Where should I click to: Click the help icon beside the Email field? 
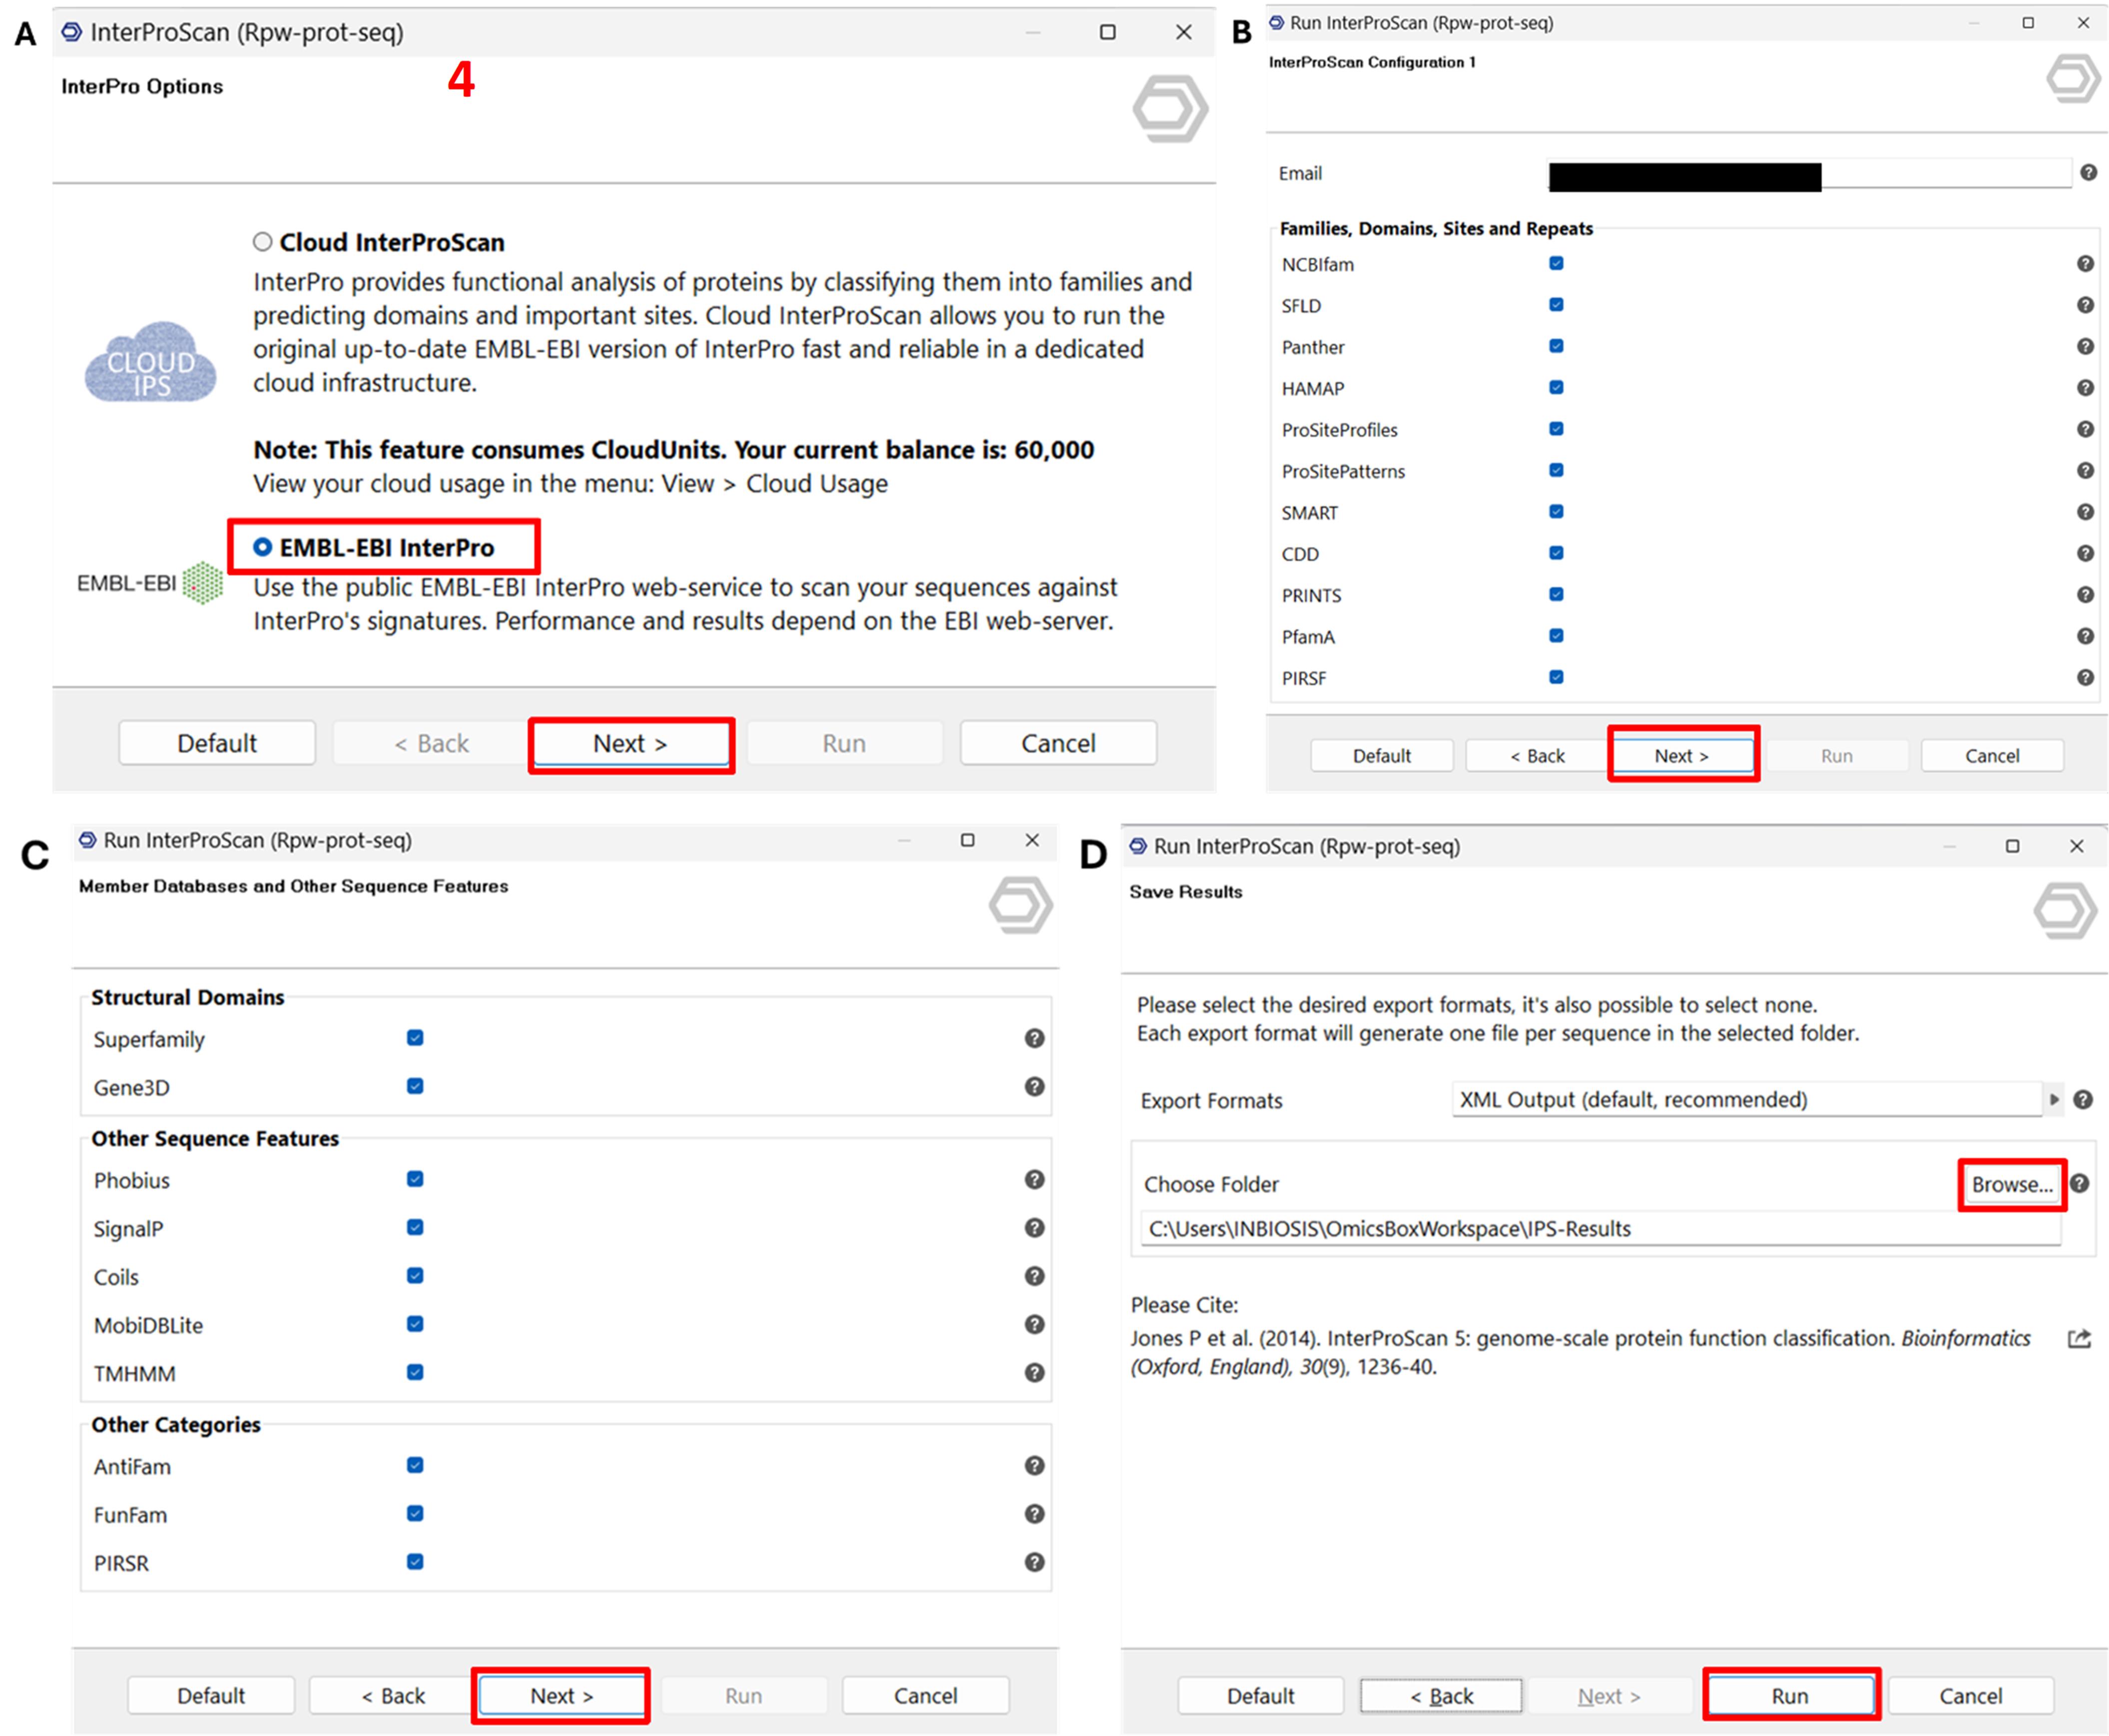(x=2087, y=173)
